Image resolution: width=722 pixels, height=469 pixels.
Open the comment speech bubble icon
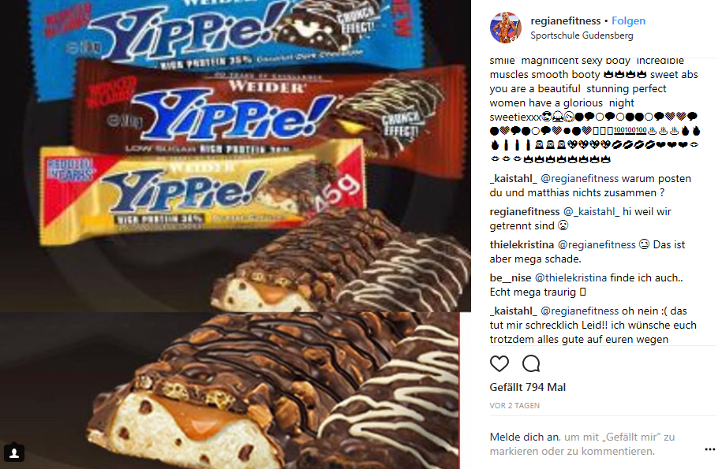pyautogui.click(x=531, y=363)
